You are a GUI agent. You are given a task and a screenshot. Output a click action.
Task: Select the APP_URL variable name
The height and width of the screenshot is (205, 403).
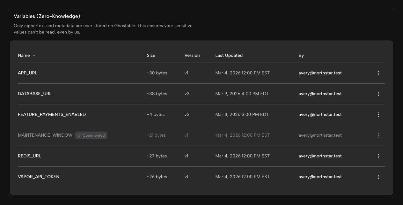[x=27, y=73]
